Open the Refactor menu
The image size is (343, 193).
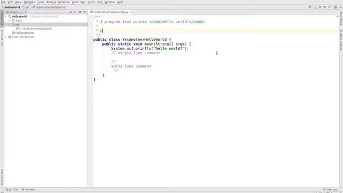(64, 2)
